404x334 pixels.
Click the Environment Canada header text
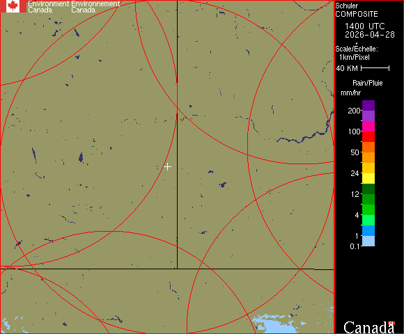(49, 7)
